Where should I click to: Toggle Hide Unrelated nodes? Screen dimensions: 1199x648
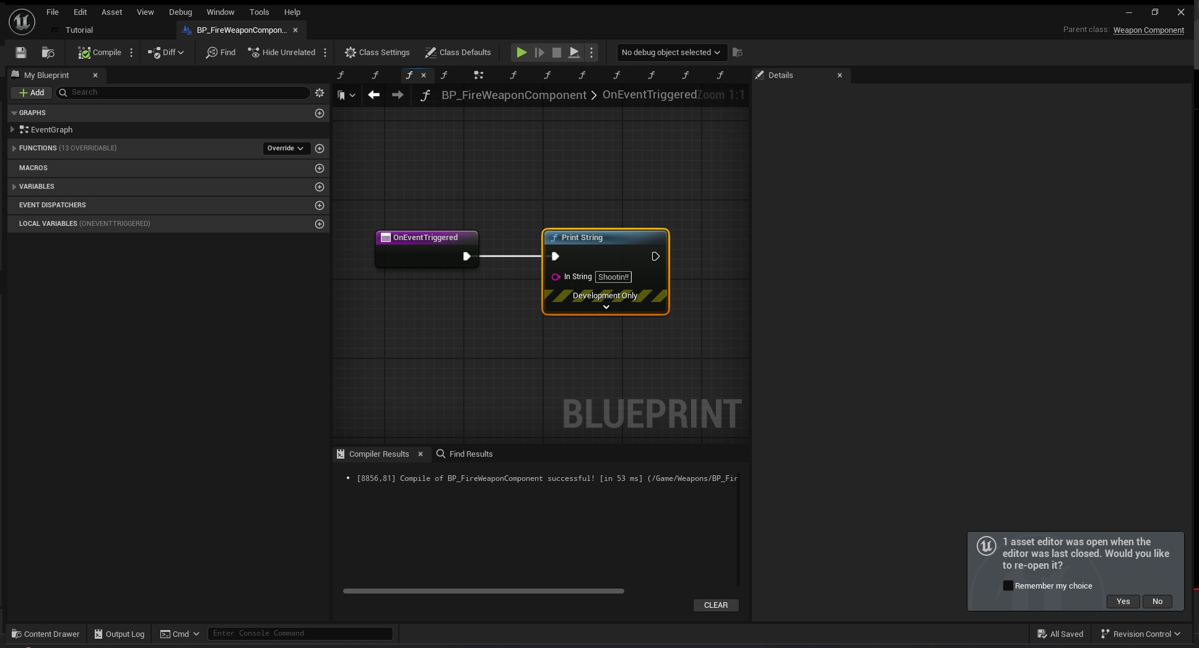[282, 53]
